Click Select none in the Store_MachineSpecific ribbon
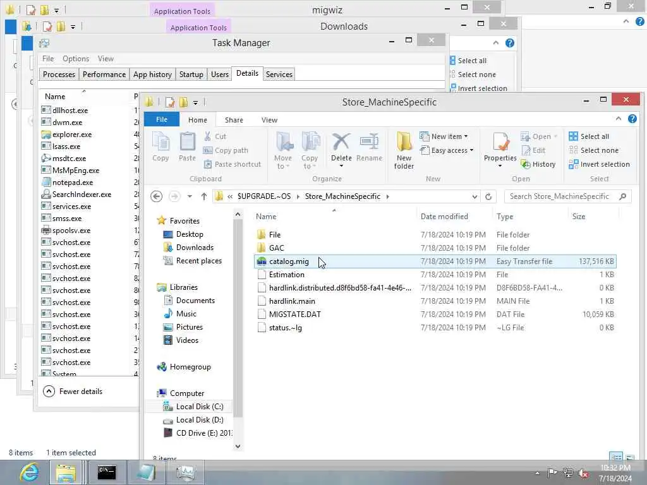The image size is (647, 485). (x=594, y=150)
